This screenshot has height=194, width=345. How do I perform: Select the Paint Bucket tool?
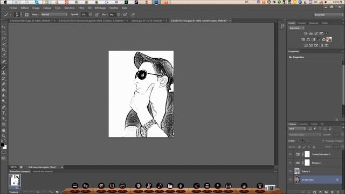tap(4, 90)
